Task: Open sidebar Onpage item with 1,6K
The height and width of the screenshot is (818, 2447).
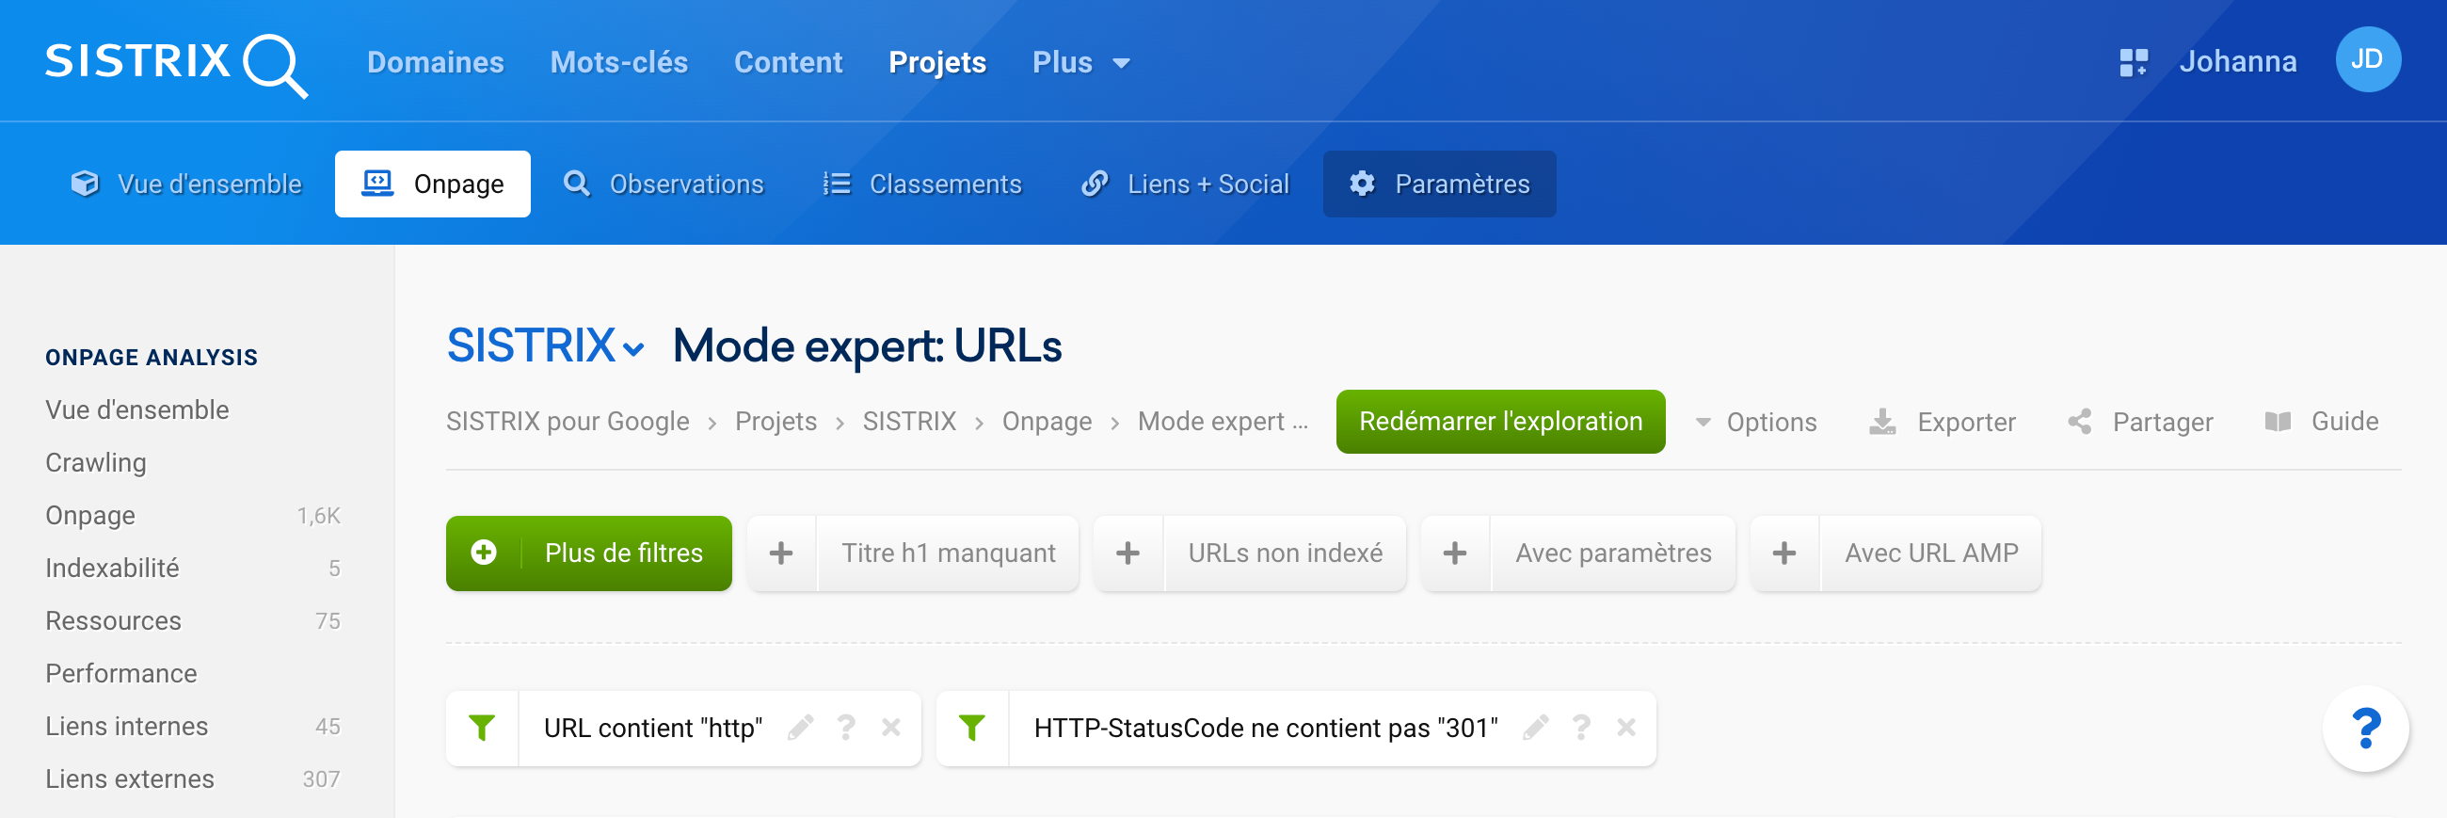Action: tap(193, 516)
